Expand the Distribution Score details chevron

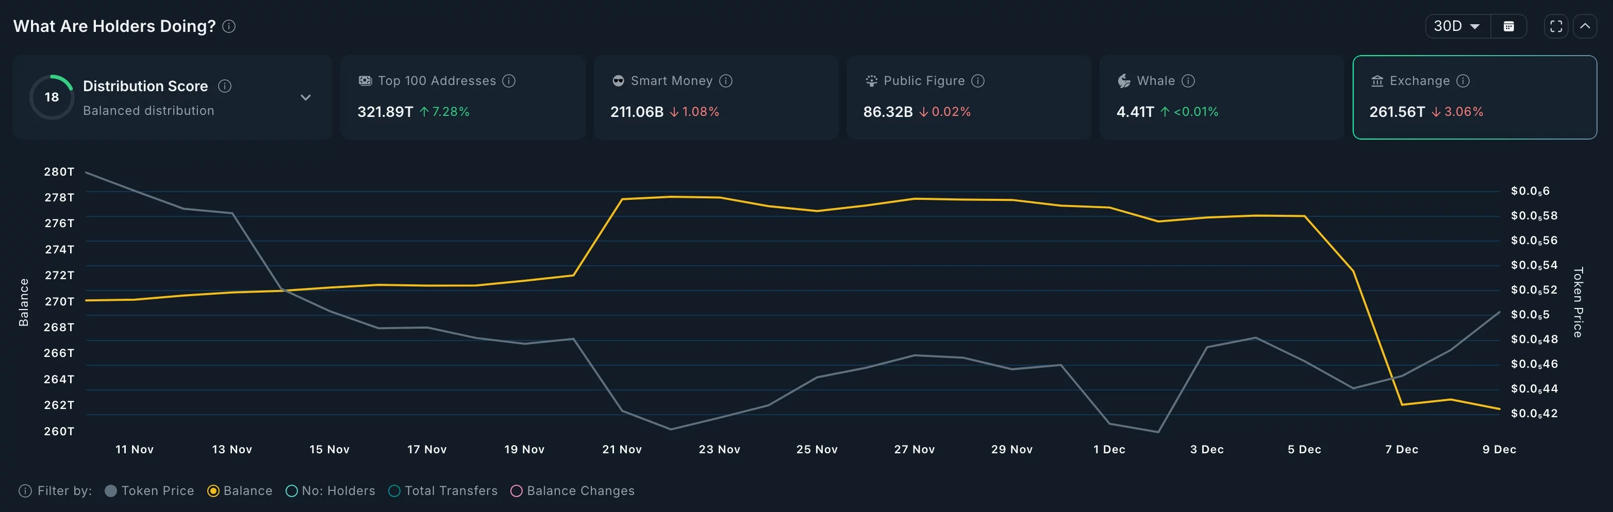pyautogui.click(x=306, y=98)
